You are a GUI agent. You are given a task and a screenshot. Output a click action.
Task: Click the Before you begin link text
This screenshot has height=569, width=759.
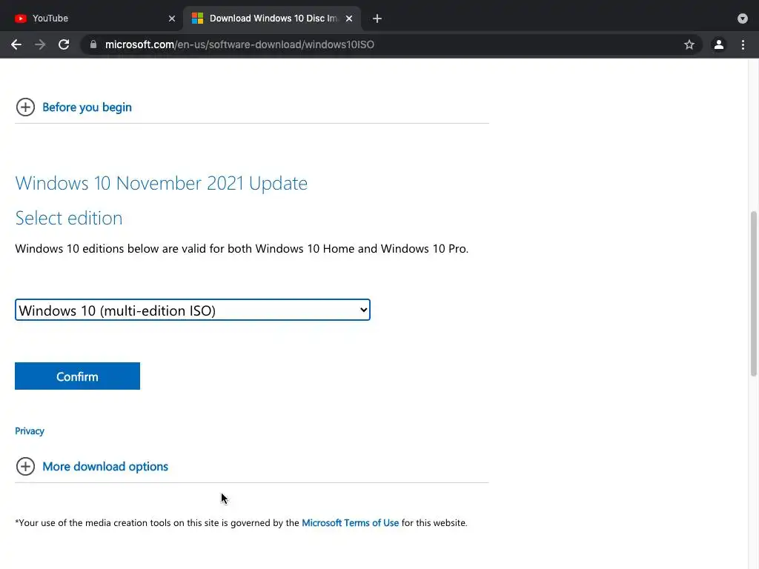point(87,107)
